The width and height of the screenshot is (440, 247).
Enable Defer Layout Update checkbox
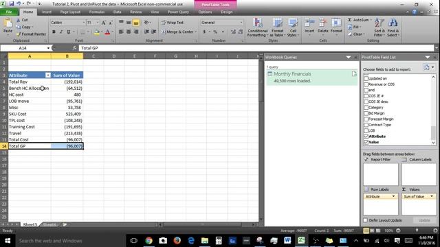coord(365,220)
